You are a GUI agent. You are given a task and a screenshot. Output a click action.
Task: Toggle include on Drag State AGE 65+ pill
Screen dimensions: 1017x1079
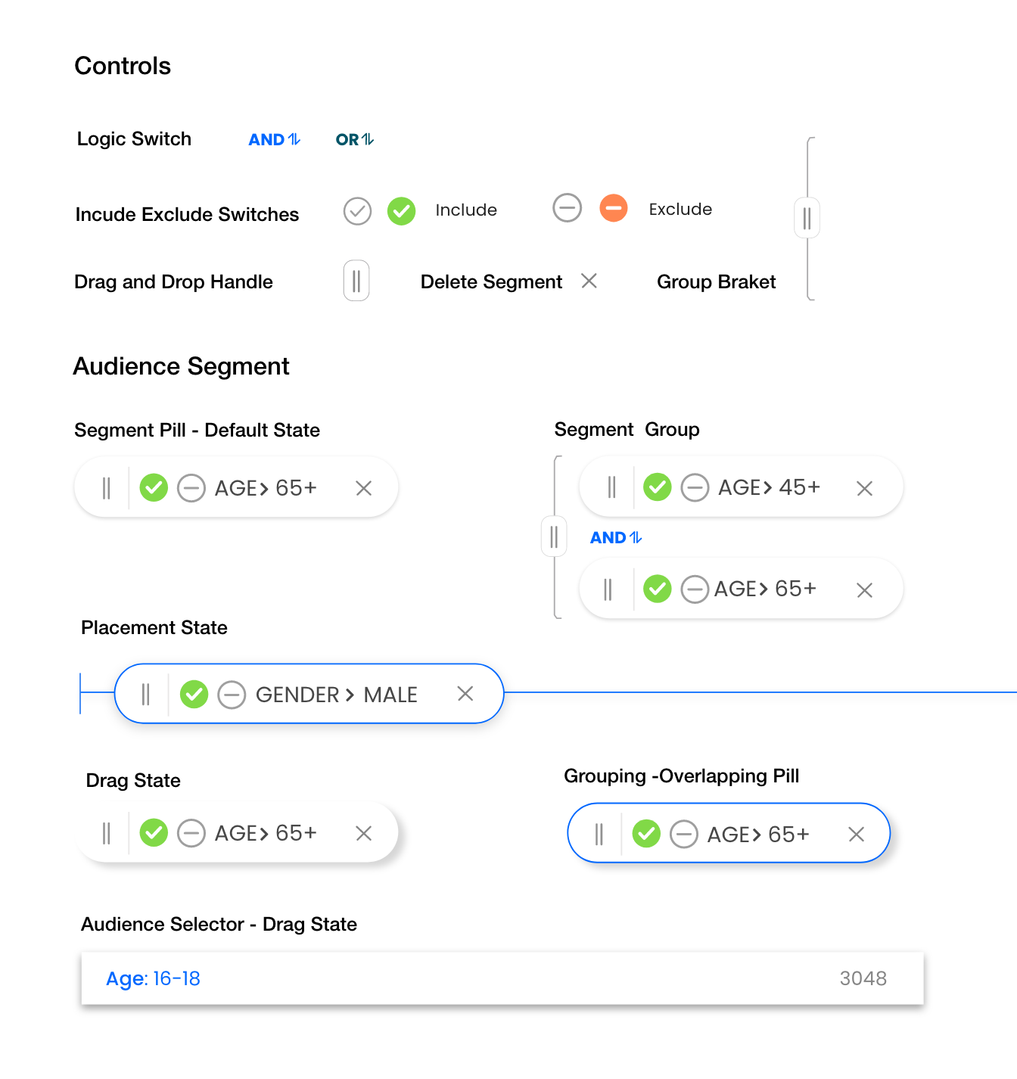(x=154, y=833)
